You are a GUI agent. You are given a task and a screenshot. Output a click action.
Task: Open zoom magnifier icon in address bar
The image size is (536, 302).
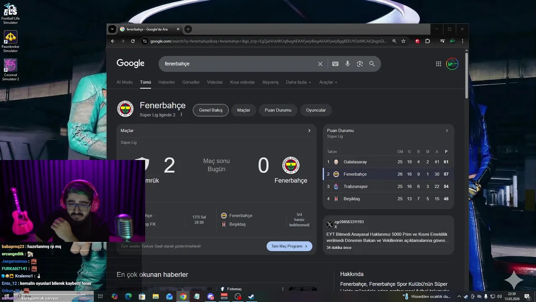point(394,41)
